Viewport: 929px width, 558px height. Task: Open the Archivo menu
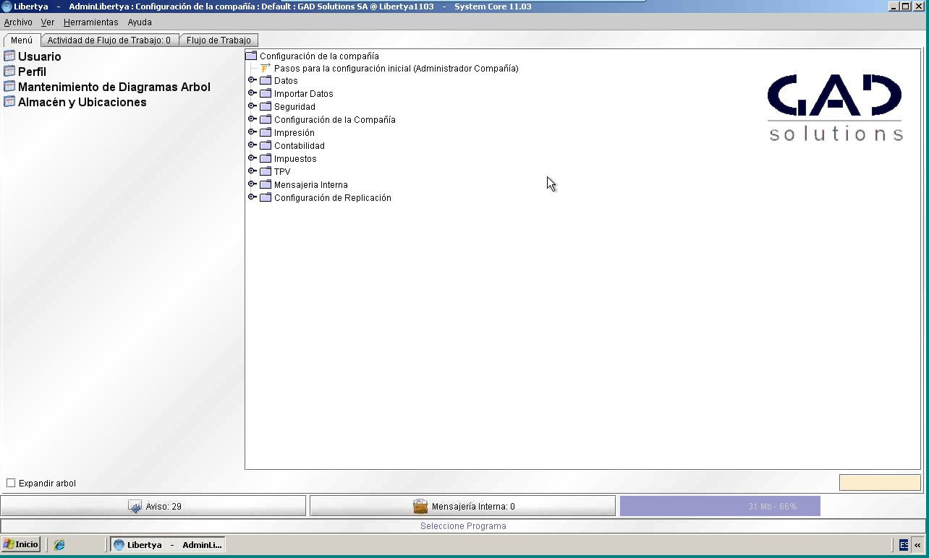[18, 22]
